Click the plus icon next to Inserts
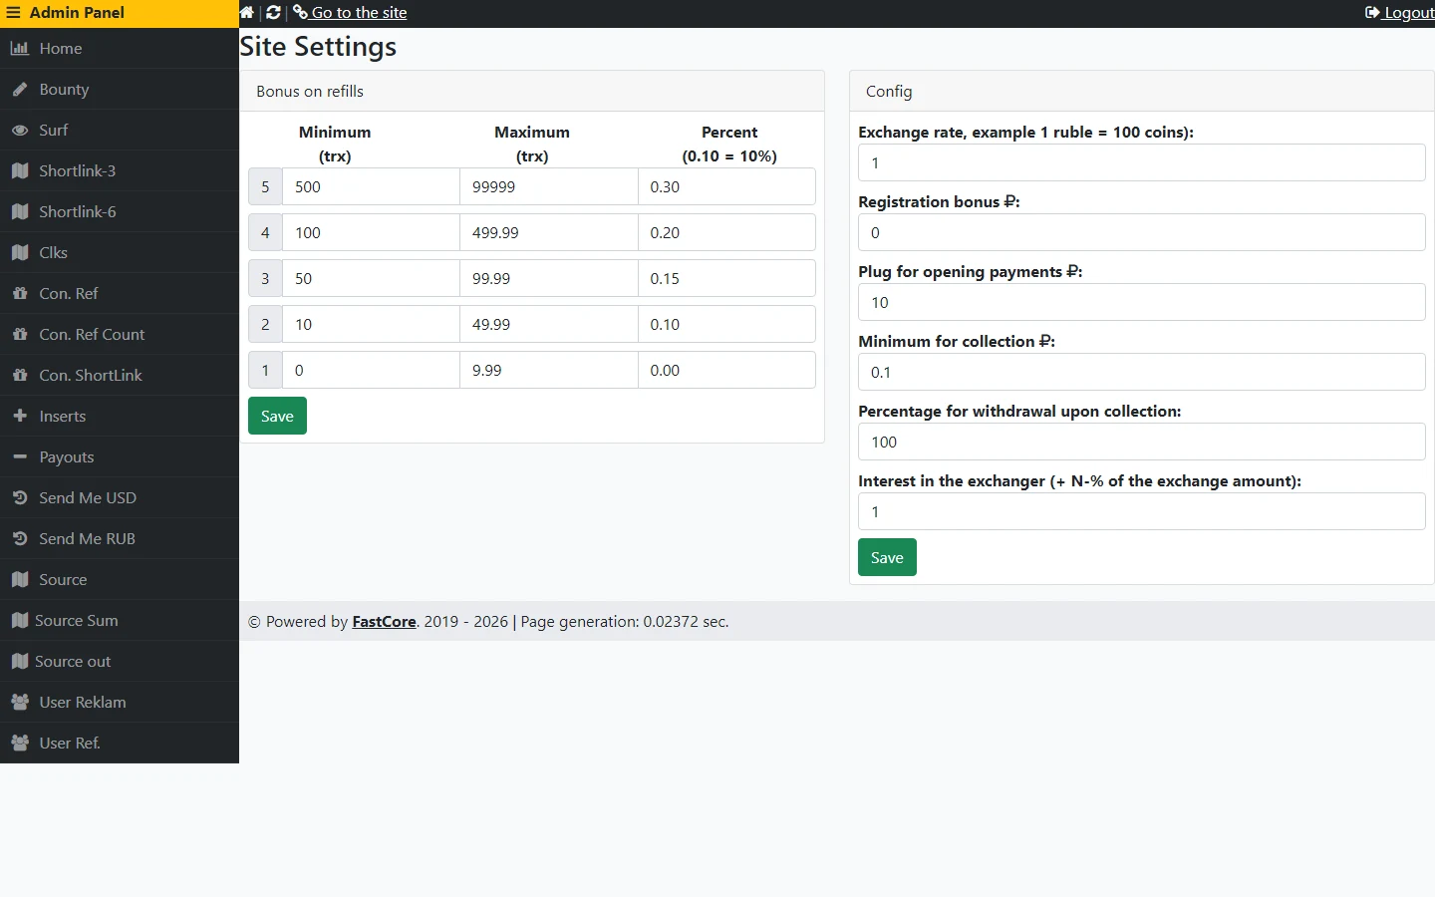The image size is (1435, 897). click(x=20, y=416)
